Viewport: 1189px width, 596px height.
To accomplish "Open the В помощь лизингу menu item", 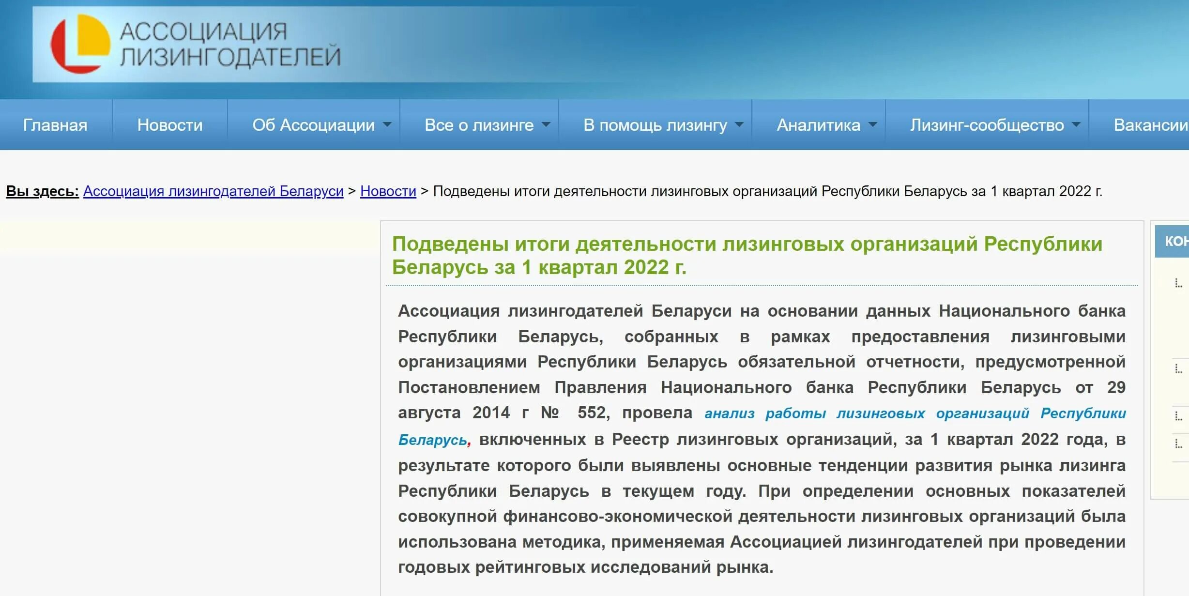I will [x=655, y=125].
